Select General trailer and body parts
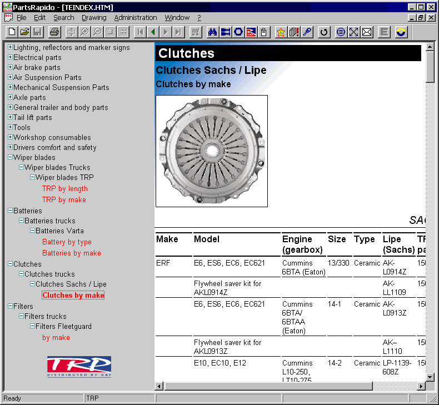Viewport: 439px width, 405px height. point(61,107)
